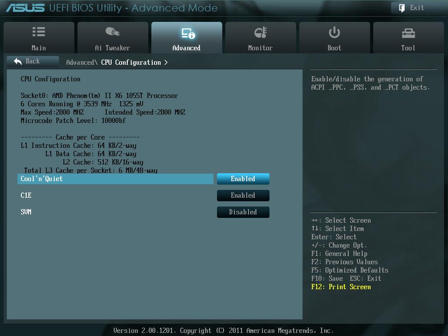The width and height of the screenshot is (448, 336).
Task: Click the Socket0 AMD Phenom processor line
Action: (99, 96)
